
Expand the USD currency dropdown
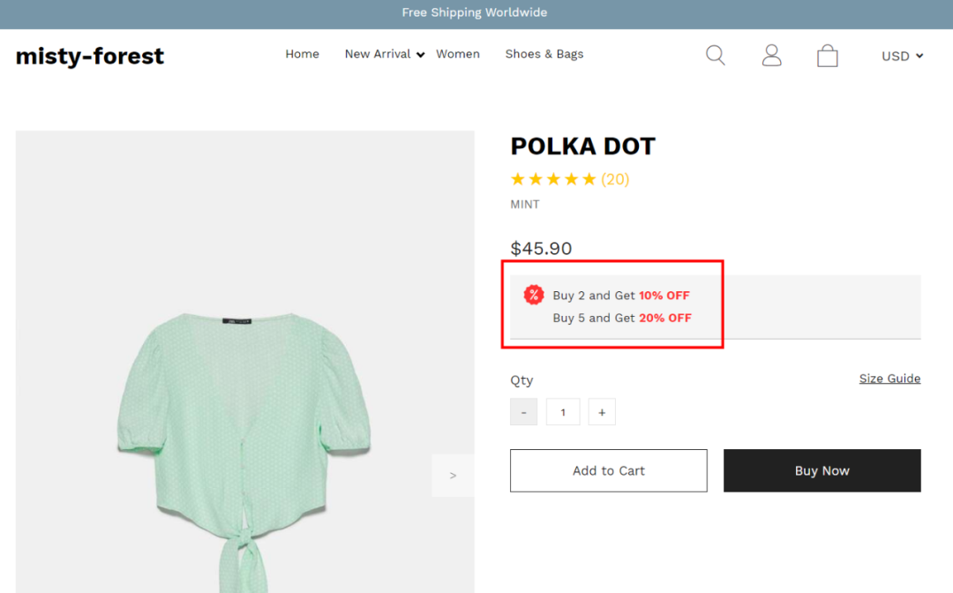click(902, 56)
